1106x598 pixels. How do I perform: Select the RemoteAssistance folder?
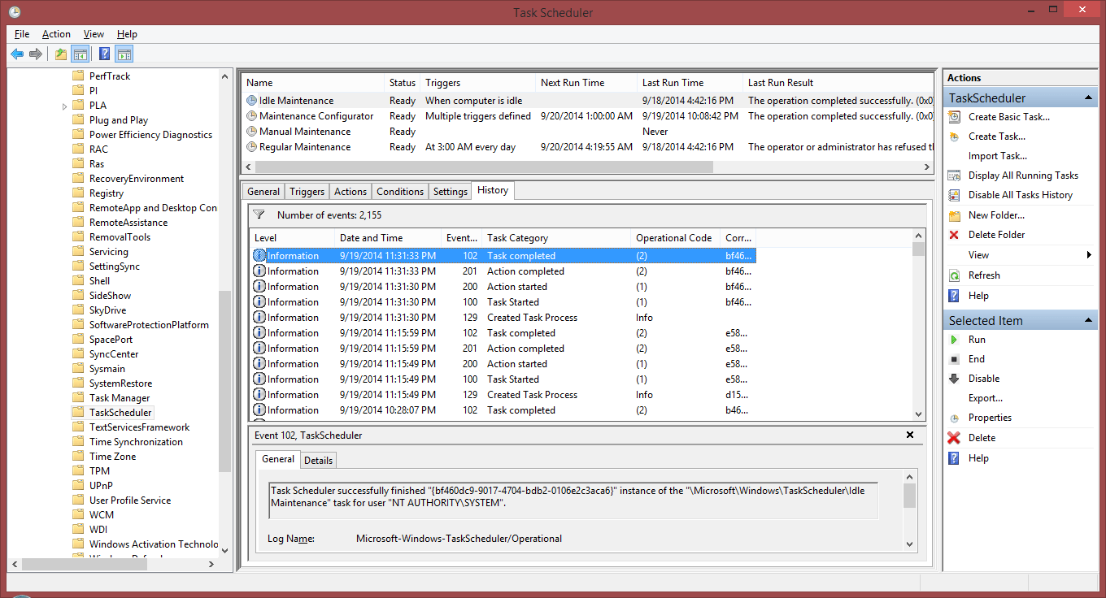pos(128,223)
